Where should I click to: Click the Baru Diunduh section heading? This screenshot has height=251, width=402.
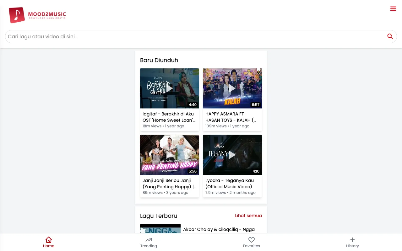coord(159,60)
